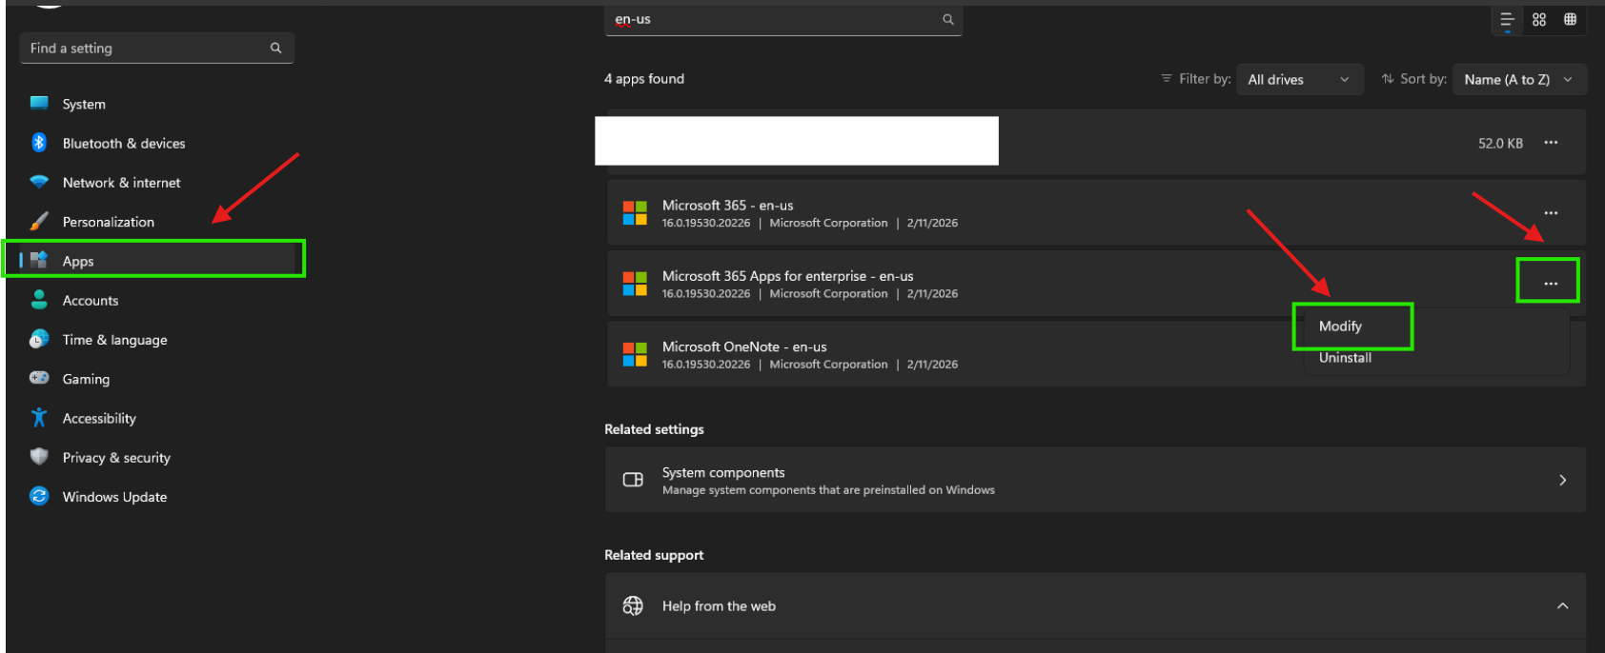Click the System components chevron arrow
The image size is (1605, 653).
point(1562,480)
